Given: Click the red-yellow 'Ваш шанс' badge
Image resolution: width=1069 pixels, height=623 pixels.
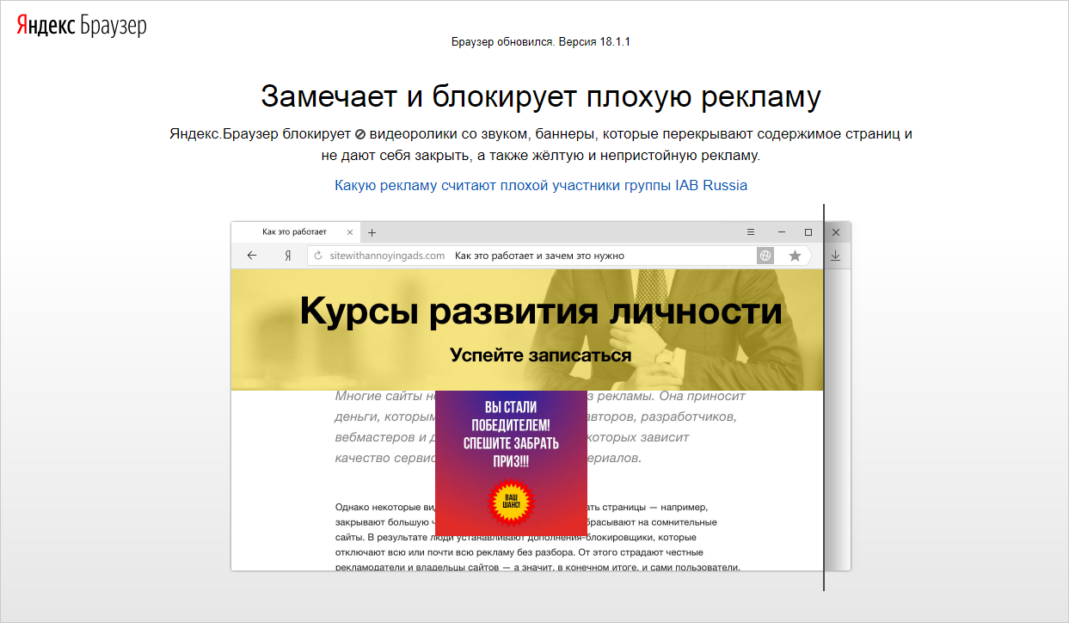Looking at the screenshot, I should pyautogui.click(x=511, y=501).
